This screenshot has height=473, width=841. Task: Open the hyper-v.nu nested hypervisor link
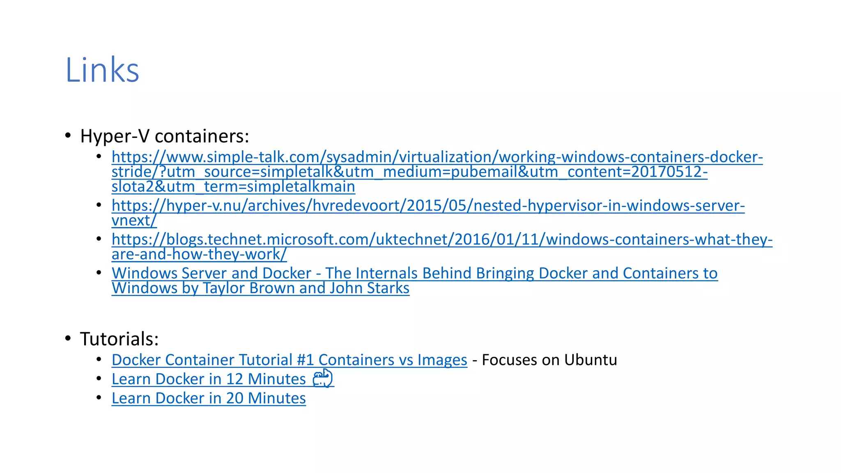pyautogui.click(x=428, y=206)
